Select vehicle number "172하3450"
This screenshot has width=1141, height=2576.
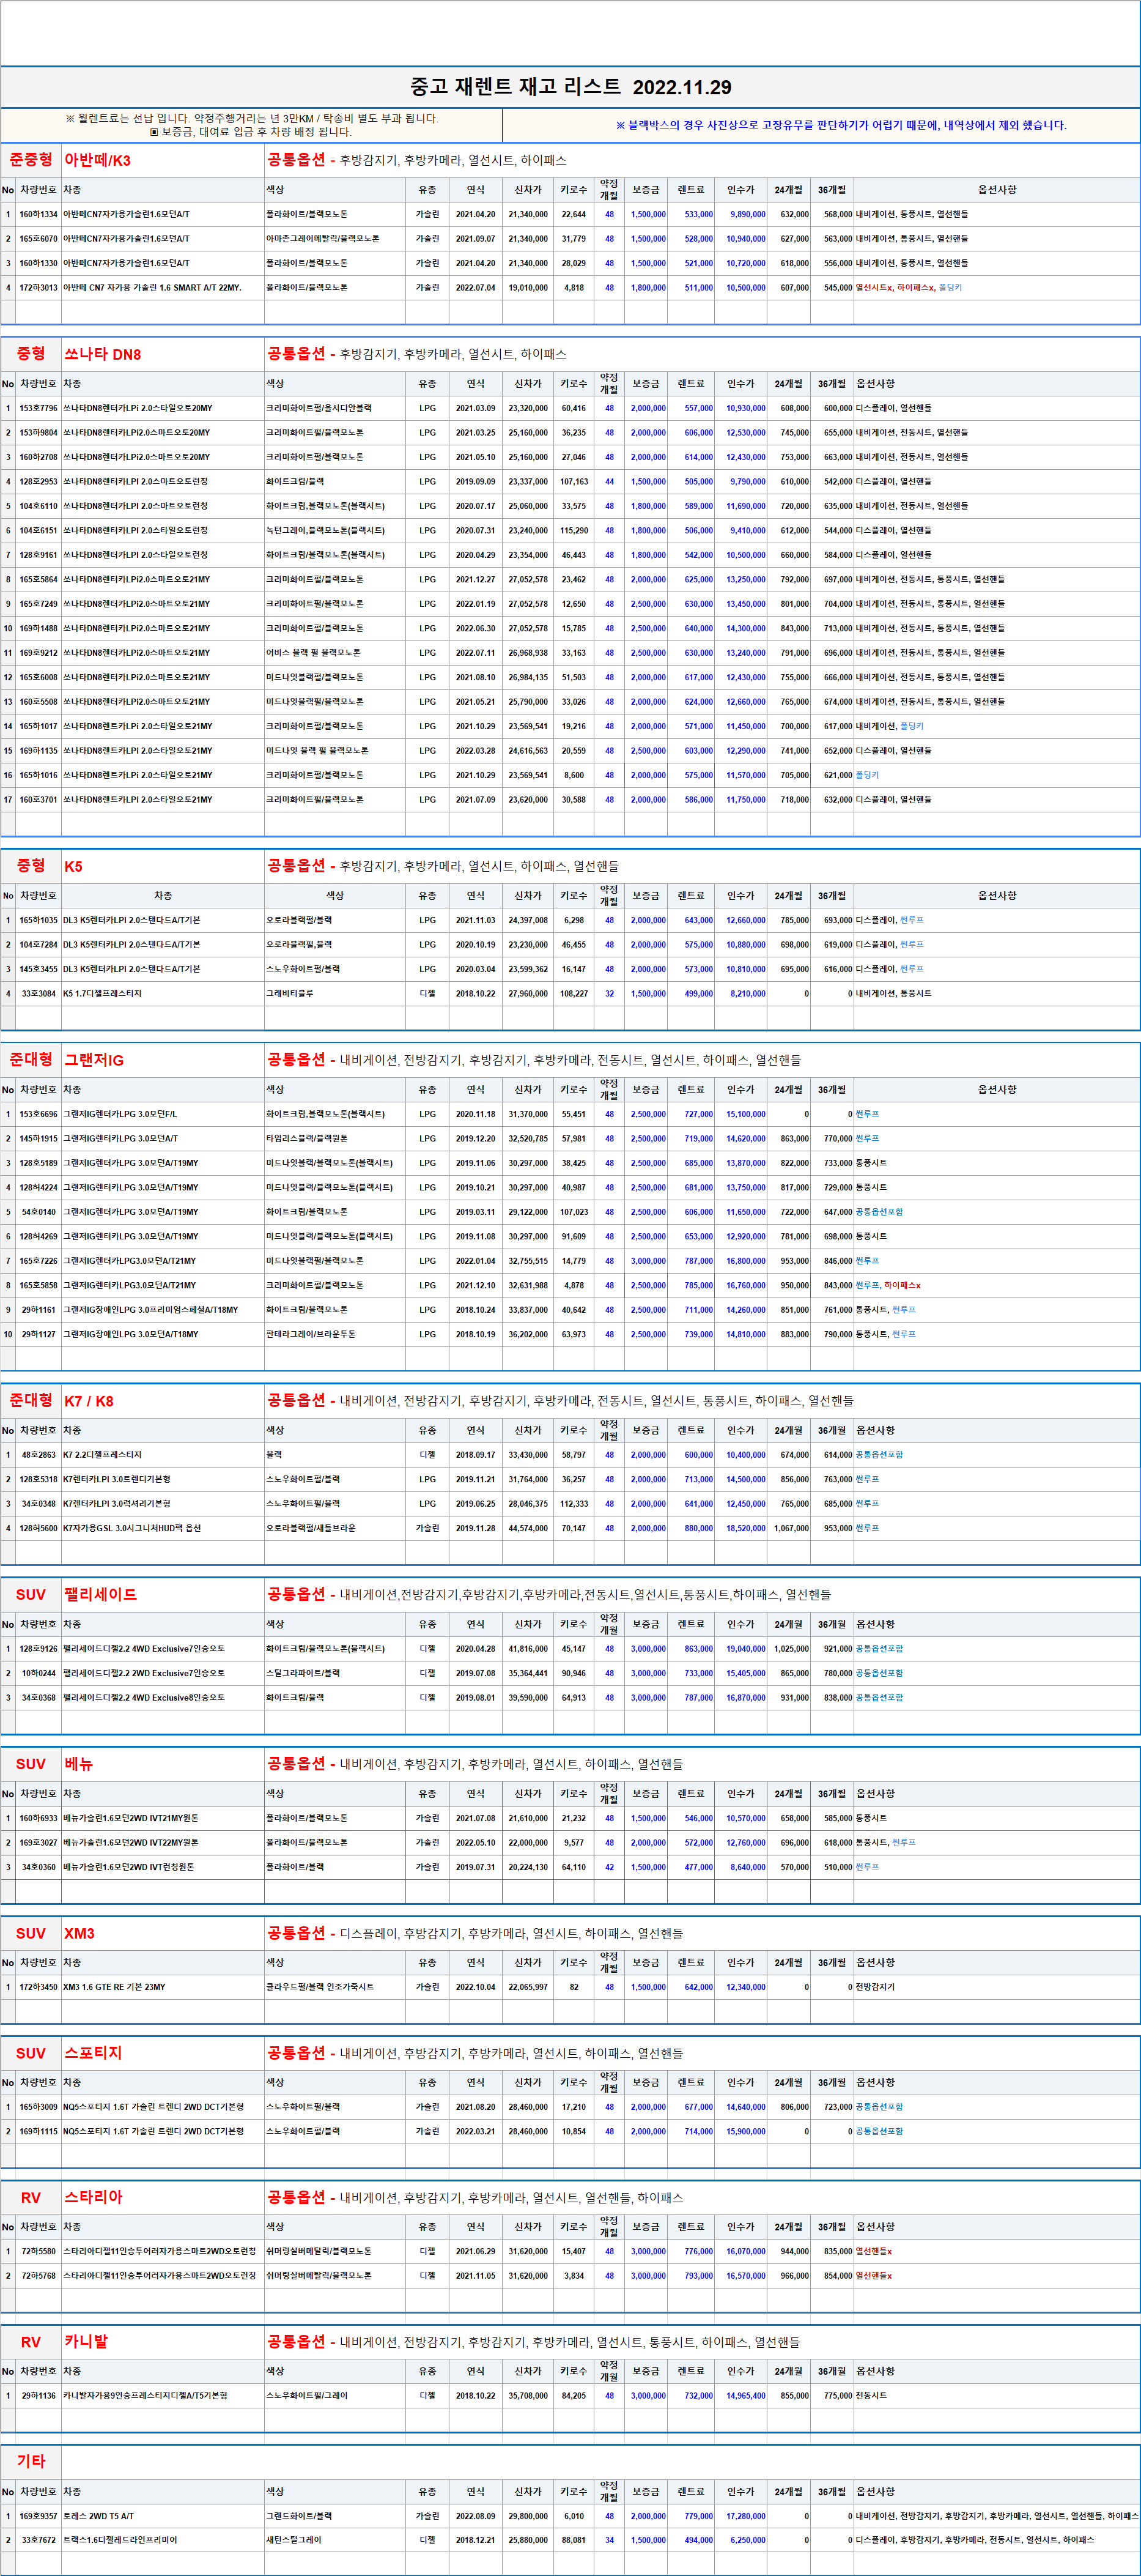pos(38,1987)
